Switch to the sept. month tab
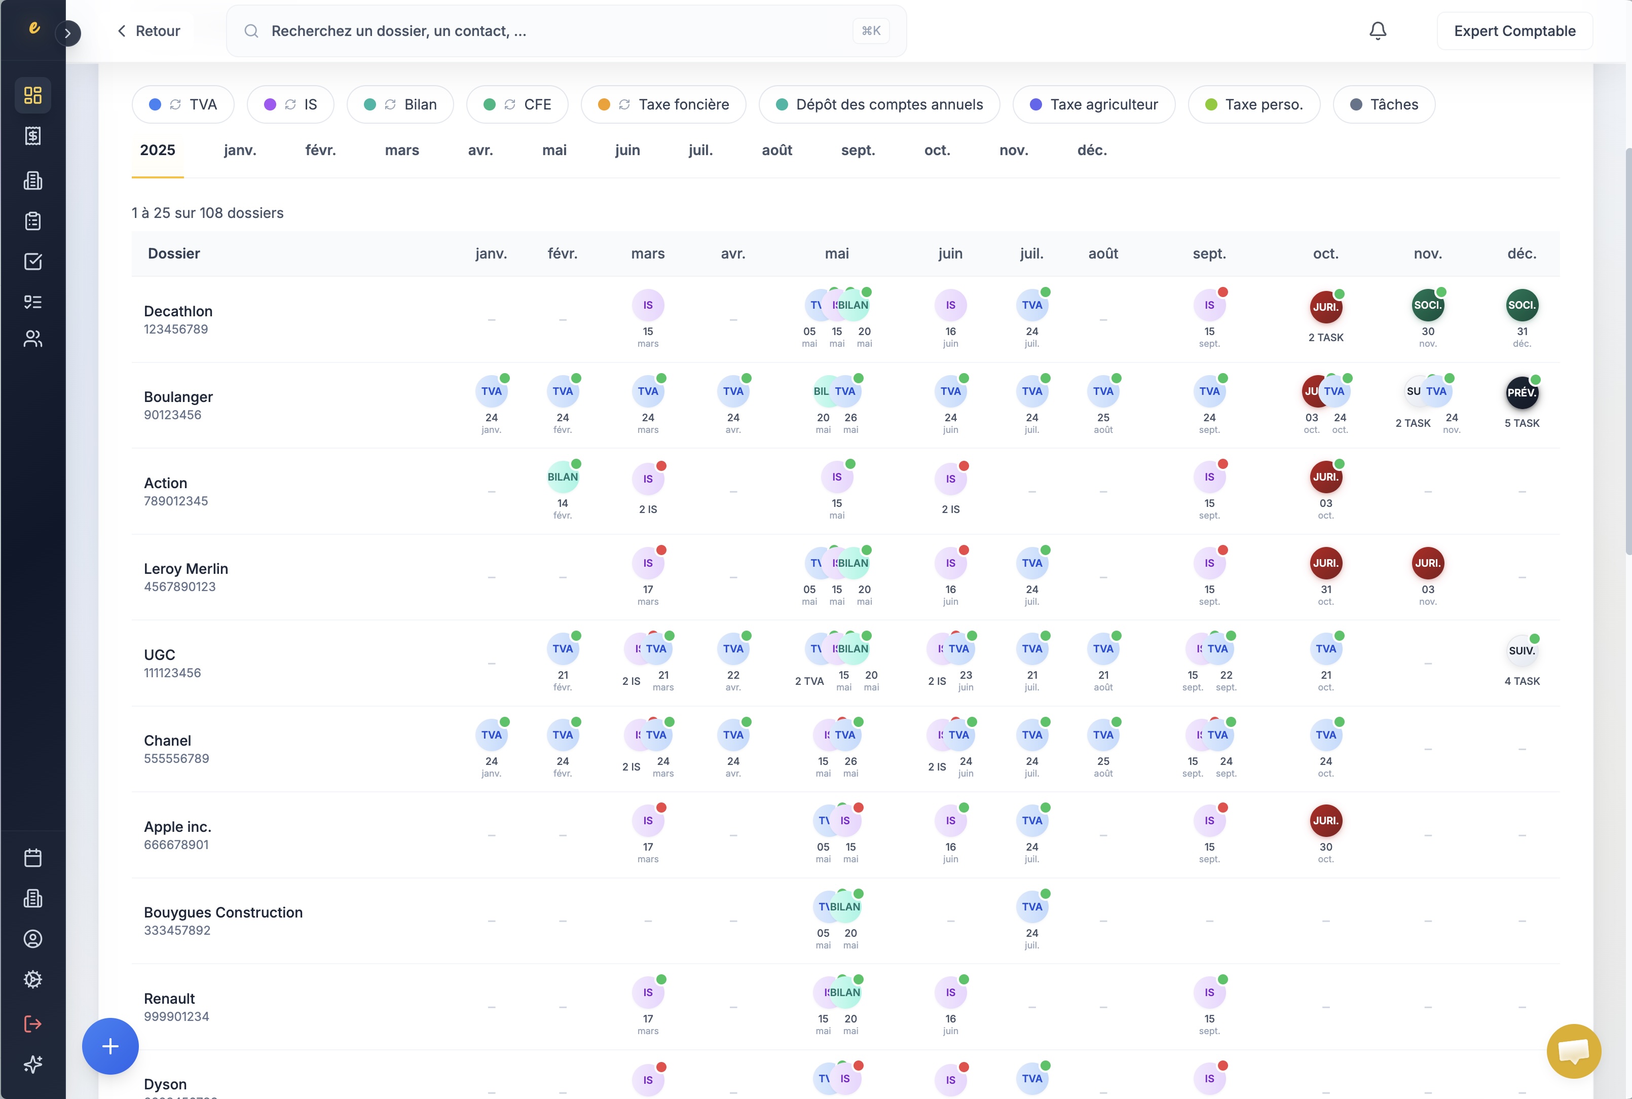Image resolution: width=1632 pixels, height=1099 pixels. point(859,150)
